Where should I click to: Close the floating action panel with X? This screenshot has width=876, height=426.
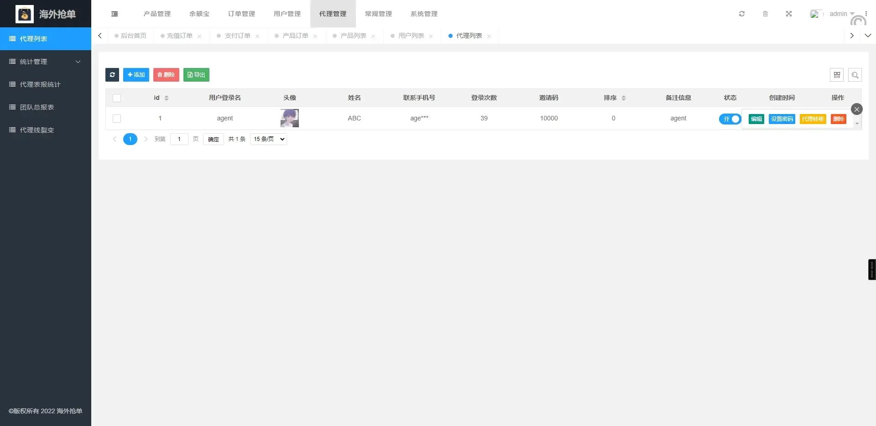(x=856, y=109)
